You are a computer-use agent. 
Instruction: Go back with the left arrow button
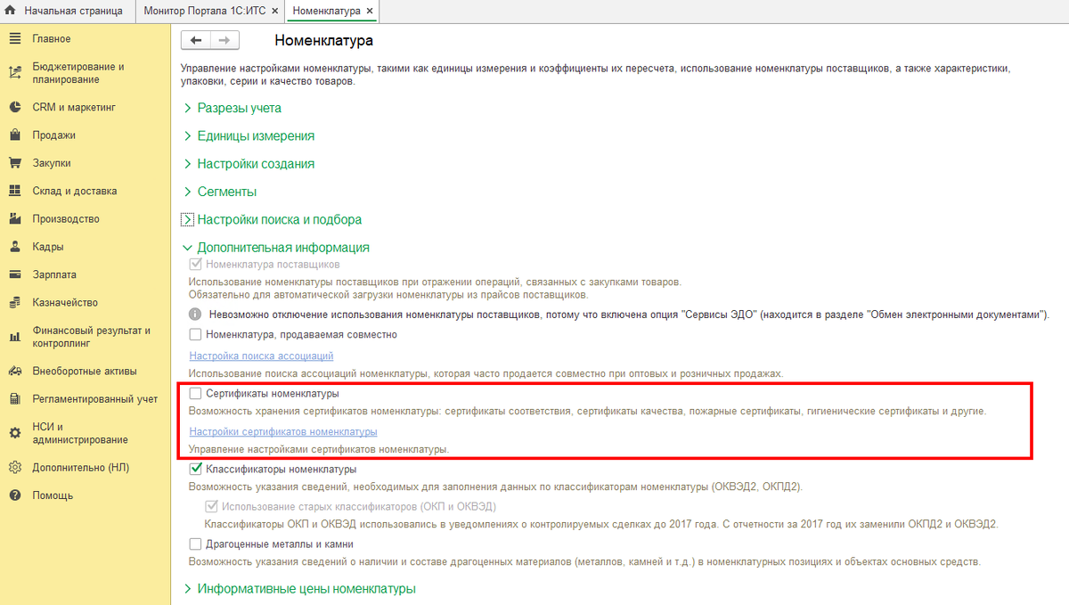[196, 40]
